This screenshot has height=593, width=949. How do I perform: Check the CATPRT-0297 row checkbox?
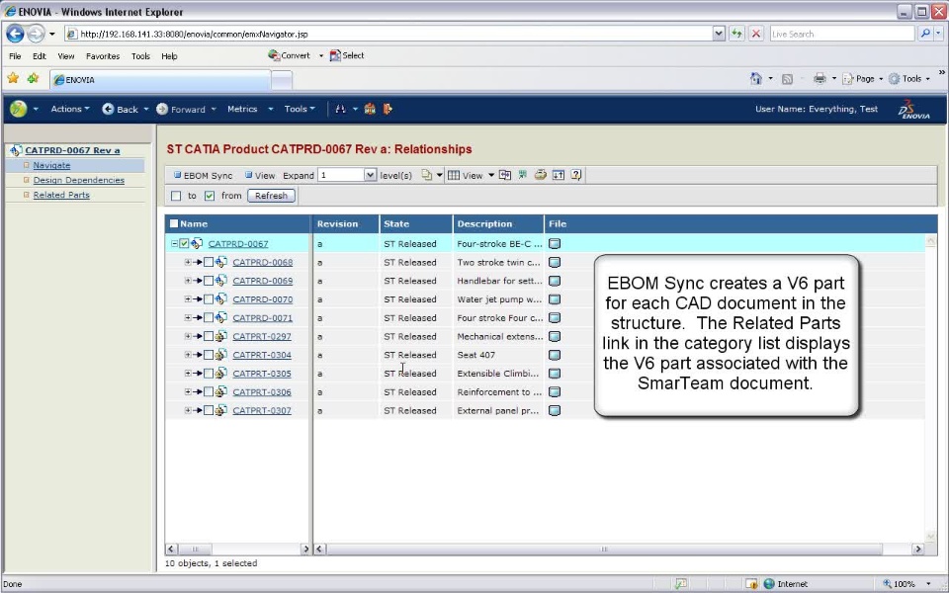(x=209, y=336)
